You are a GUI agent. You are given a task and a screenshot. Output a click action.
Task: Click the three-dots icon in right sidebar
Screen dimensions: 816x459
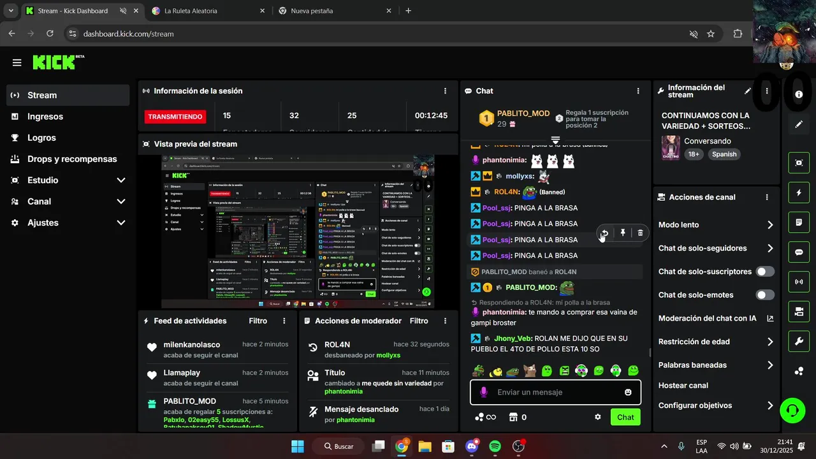click(x=799, y=371)
